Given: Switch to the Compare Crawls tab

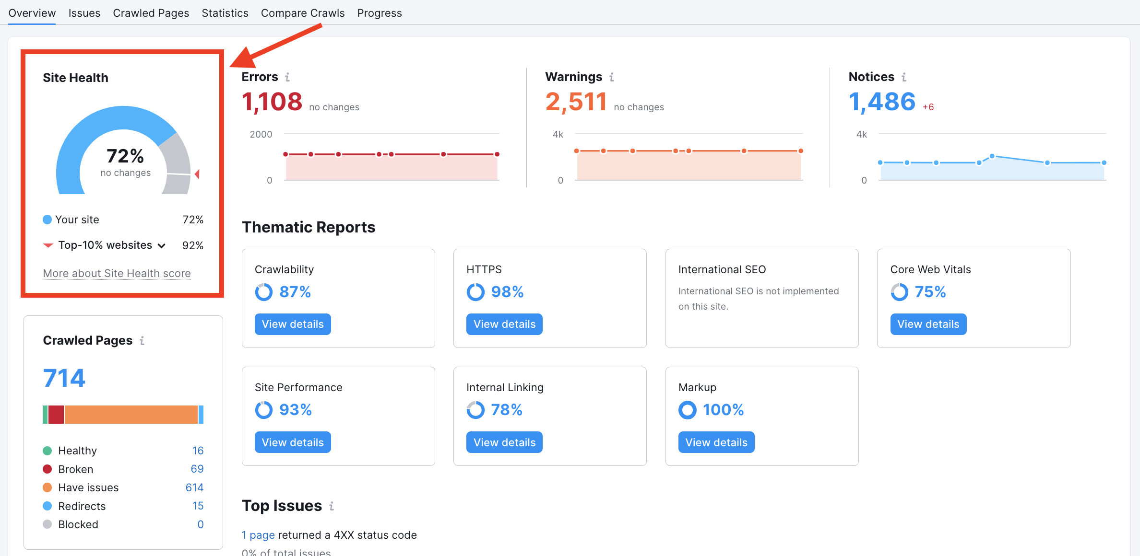Looking at the screenshot, I should [303, 13].
